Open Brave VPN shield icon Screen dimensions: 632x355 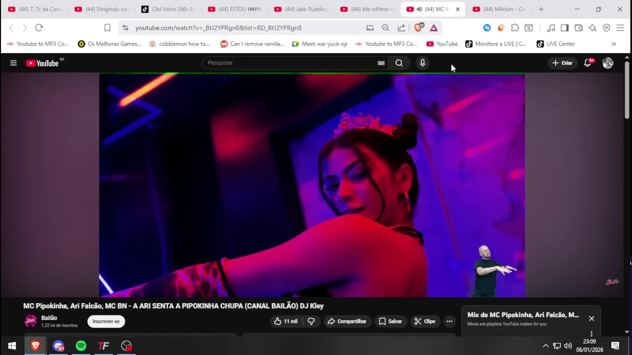[x=606, y=28]
